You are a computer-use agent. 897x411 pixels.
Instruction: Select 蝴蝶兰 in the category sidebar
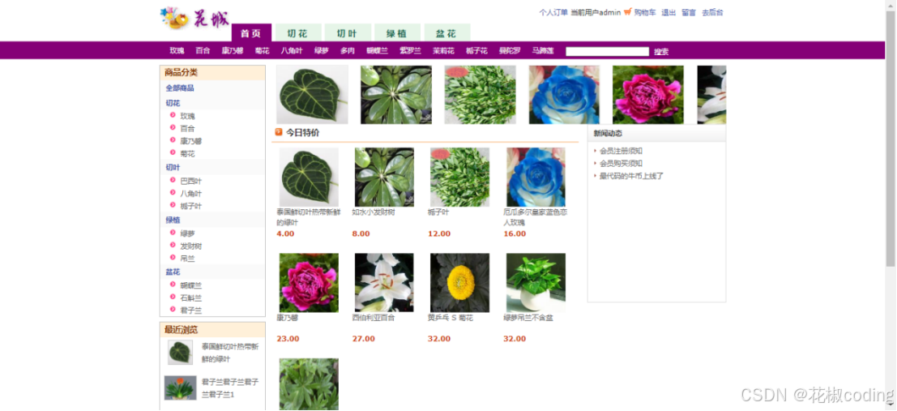pos(191,285)
